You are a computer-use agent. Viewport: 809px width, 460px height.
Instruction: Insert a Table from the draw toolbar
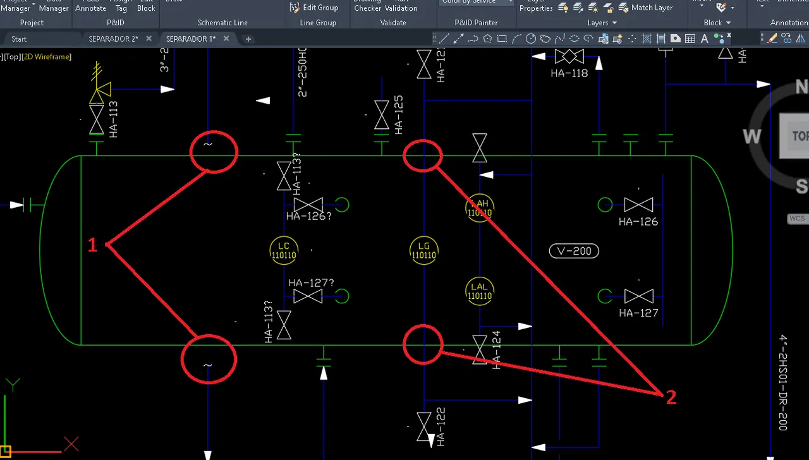tap(690, 39)
